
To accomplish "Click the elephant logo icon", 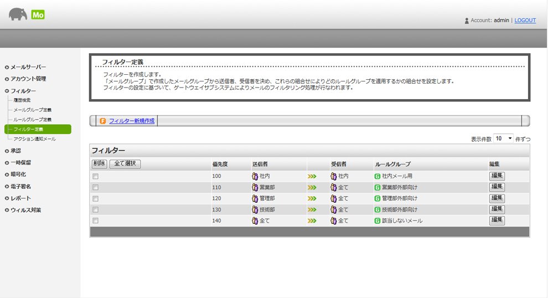I will (x=18, y=14).
